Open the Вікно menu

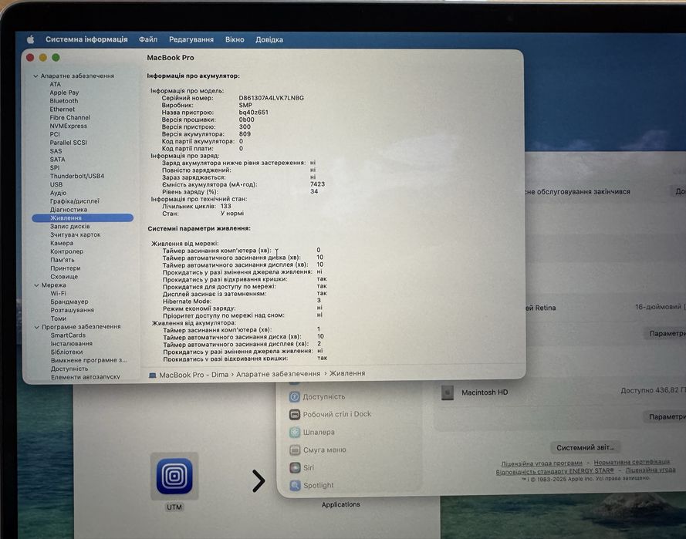pos(235,39)
